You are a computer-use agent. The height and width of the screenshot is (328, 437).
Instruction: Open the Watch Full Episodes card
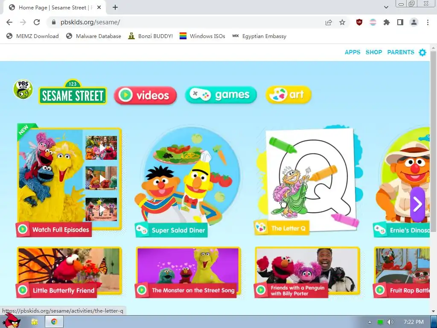(x=69, y=180)
